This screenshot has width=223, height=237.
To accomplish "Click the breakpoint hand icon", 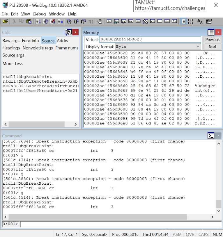I will [x=100, y=21].
